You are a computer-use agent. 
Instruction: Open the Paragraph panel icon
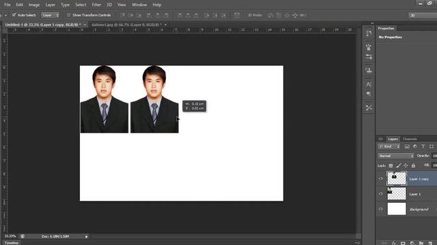tap(369, 94)
